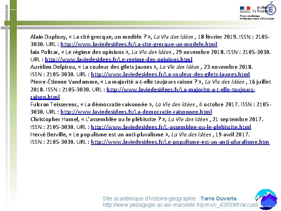The image size is (281, 211).
Task: Click the date 23 novembre 2018
Action: pos(228,67)
